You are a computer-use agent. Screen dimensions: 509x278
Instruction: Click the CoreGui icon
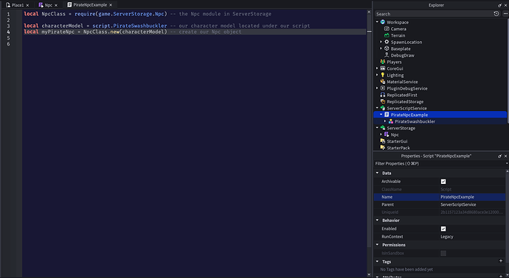coord(383,68)
